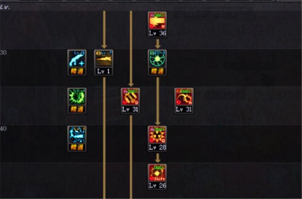Screen dimensions: 302x199
Task: Select the yellow missiles skill with D hotkey
Action: point(130,97)
